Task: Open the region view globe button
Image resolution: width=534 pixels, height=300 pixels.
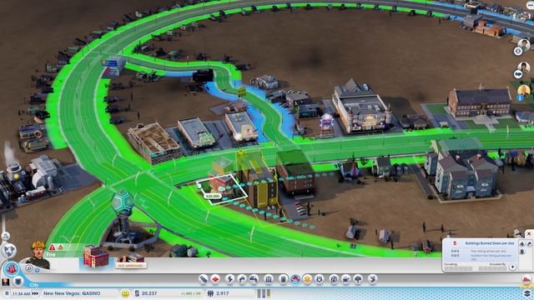Action: 9,250
